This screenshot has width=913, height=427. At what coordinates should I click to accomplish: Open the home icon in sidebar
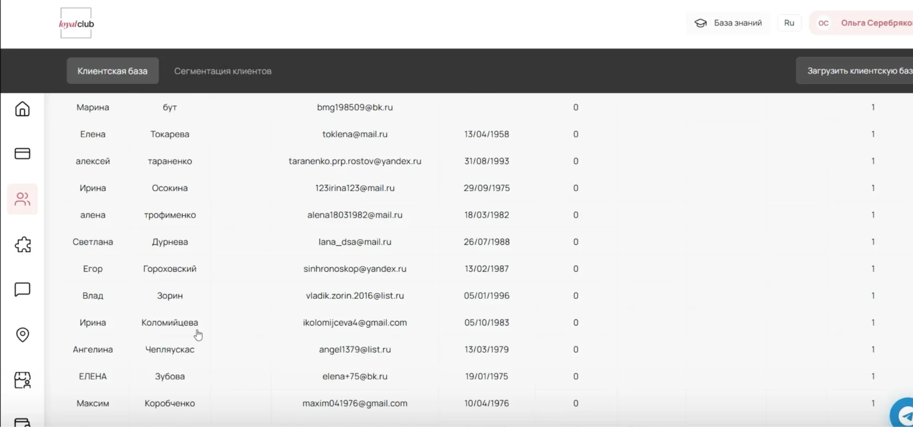click(22, 109)
